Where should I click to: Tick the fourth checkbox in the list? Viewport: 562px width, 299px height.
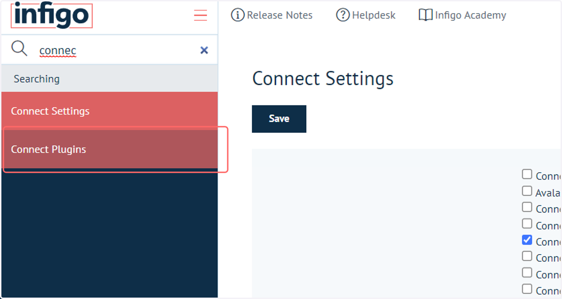pyautogui.click(x=527, y=224)
